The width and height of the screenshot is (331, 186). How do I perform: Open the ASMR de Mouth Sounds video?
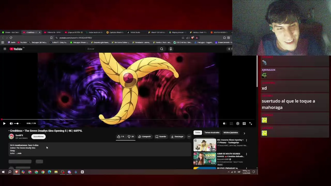coord(205,159)
